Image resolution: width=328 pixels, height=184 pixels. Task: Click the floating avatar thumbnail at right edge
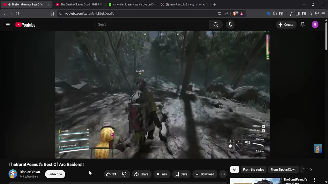tap(318, 149)
